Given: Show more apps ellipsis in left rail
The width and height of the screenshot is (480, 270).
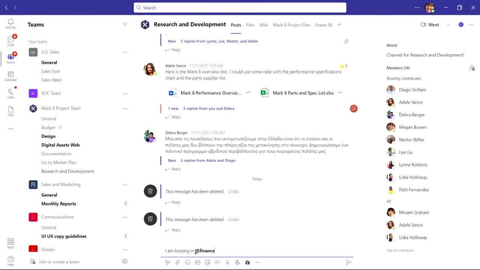Looking at the screenshot, I should pos(10,129).
